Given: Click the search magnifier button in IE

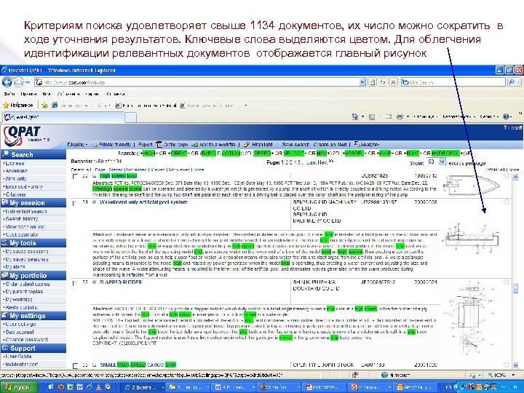Looking at the screenshot, I should (512, 82).
